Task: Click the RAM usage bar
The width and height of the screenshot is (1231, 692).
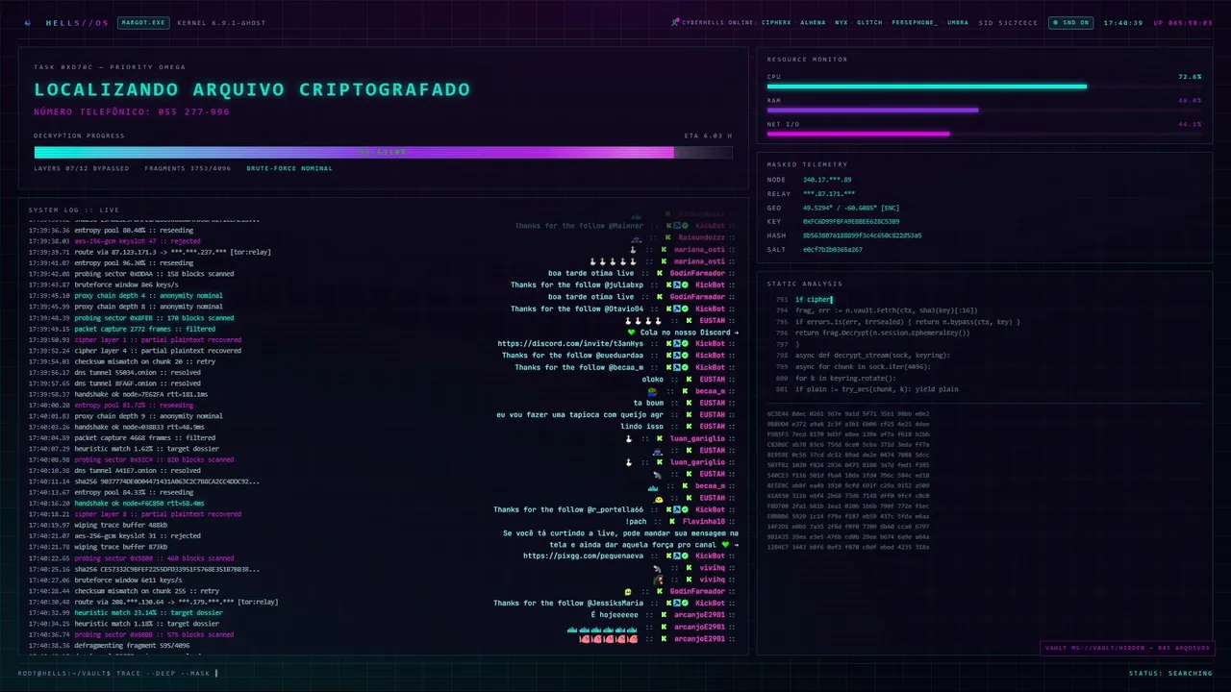Action: click(984, 110)
